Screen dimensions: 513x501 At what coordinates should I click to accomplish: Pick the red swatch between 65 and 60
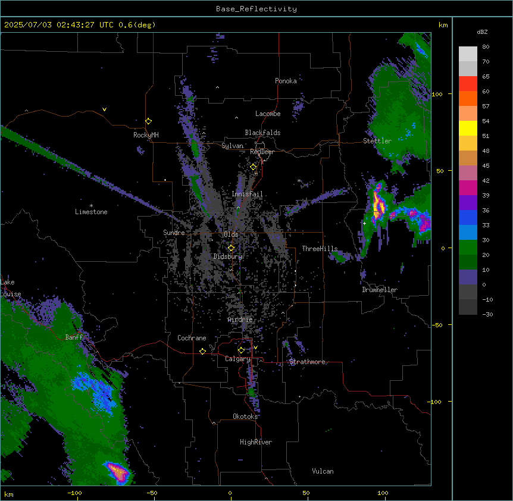click(x=468, y=84)
